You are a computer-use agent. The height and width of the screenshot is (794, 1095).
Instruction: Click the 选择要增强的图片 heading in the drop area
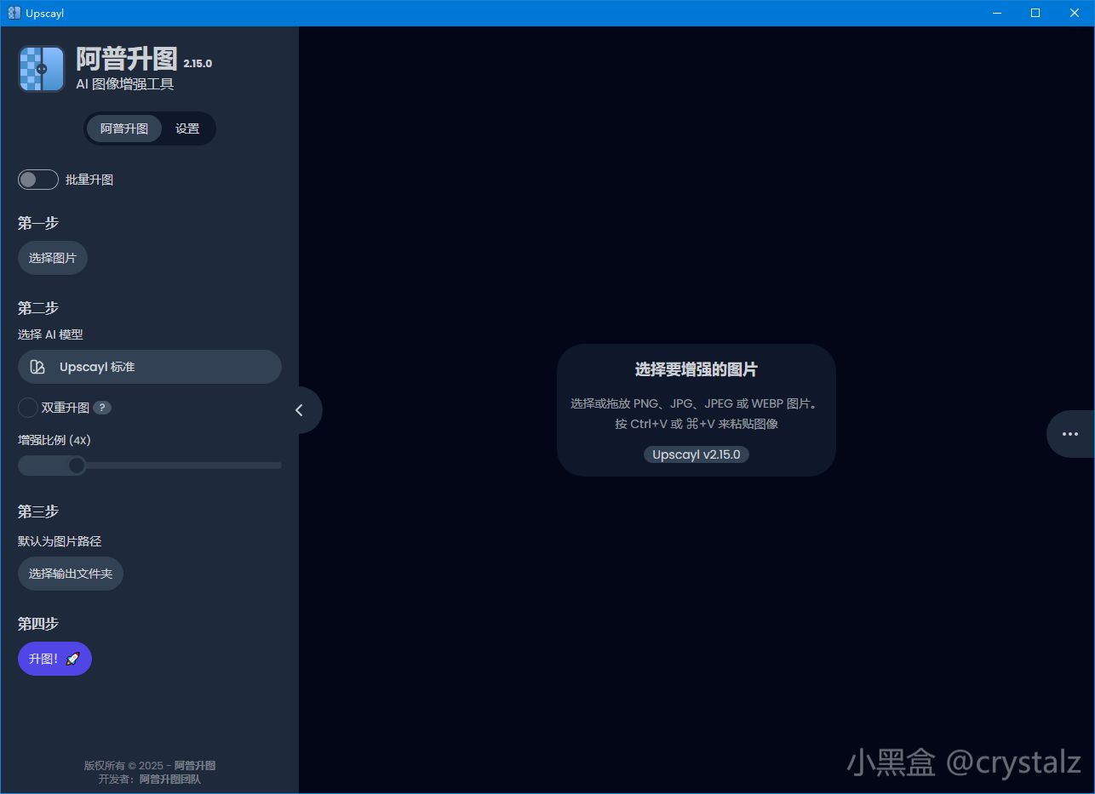697,369
